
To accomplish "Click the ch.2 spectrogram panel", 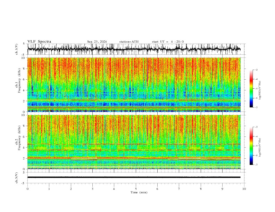I will click(134, 142).
